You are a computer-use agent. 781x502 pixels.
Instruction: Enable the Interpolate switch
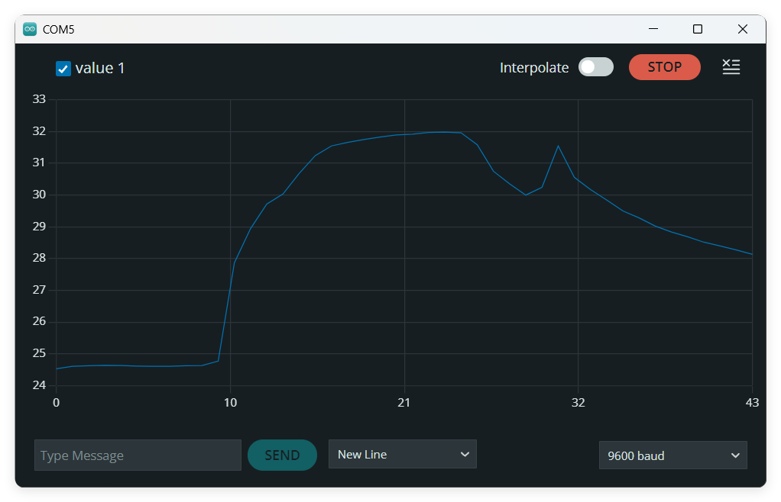595,67
